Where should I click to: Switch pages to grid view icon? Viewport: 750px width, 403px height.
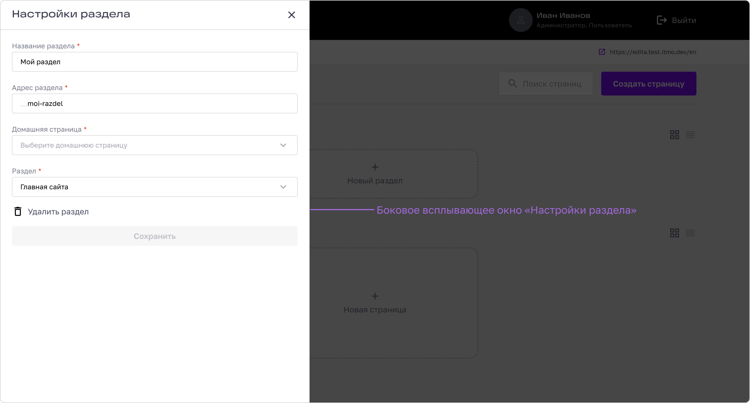674,233
